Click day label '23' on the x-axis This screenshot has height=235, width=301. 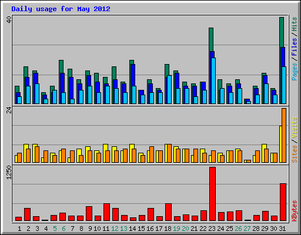212,229
